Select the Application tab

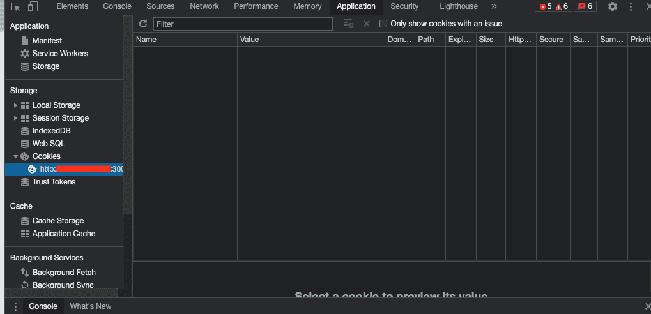pyautogui.click(x=356, y=6)
